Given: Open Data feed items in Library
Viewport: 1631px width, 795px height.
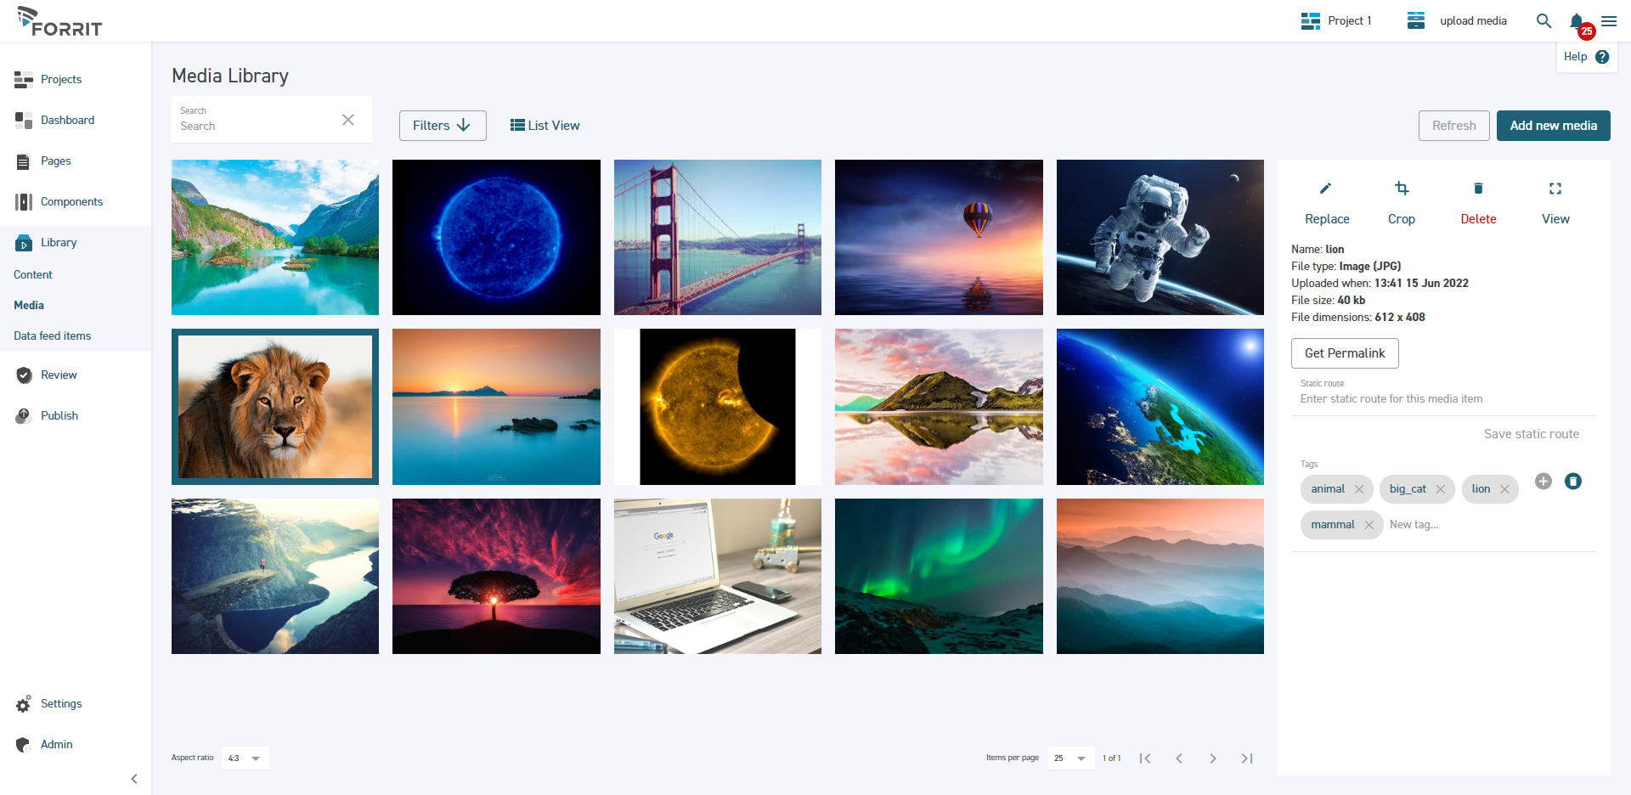Looking at the screenshot, I should click(53, 336).
